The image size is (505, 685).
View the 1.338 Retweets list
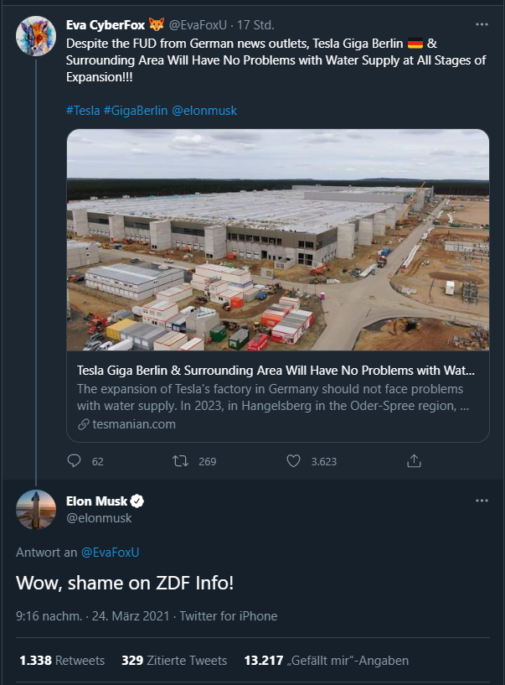click(x=62, y=661)
